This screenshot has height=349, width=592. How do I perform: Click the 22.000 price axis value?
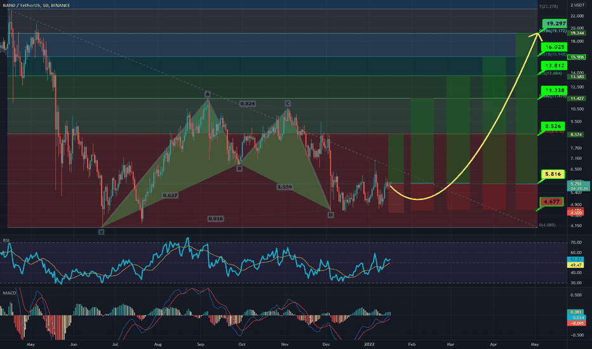pos(577,16)
